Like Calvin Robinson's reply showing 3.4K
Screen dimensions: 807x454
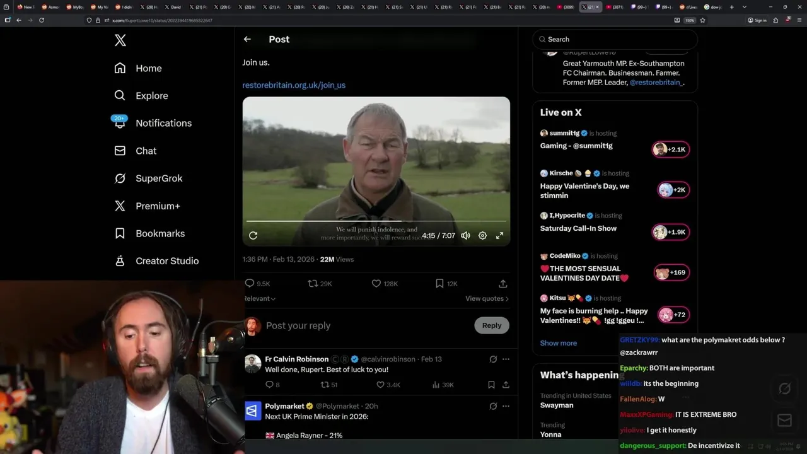[x=388, y=385]
